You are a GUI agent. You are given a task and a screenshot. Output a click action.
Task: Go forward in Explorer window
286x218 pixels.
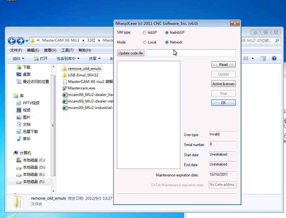click(x=20, y=41)
